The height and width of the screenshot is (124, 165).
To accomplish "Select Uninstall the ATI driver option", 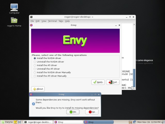I will tap(47, 69).
